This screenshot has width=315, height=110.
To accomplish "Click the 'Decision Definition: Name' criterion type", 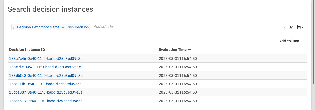I will (x=38, y=27).
